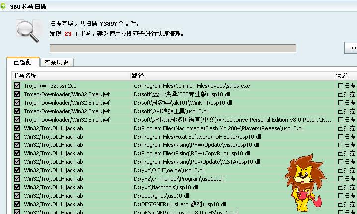This screenshot has width=357, height=214.
Task: Select path C:\Program Files\Common Files\lavoes\stiles.exe
Action: point(192,86)
